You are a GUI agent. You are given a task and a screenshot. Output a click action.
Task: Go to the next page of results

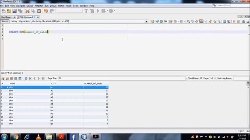(x=39, y=79)
